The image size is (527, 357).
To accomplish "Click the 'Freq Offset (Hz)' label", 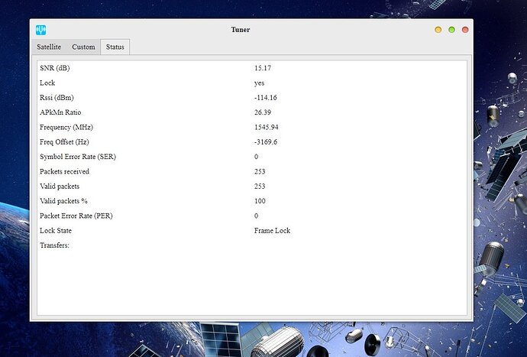I will coord(64,142).
